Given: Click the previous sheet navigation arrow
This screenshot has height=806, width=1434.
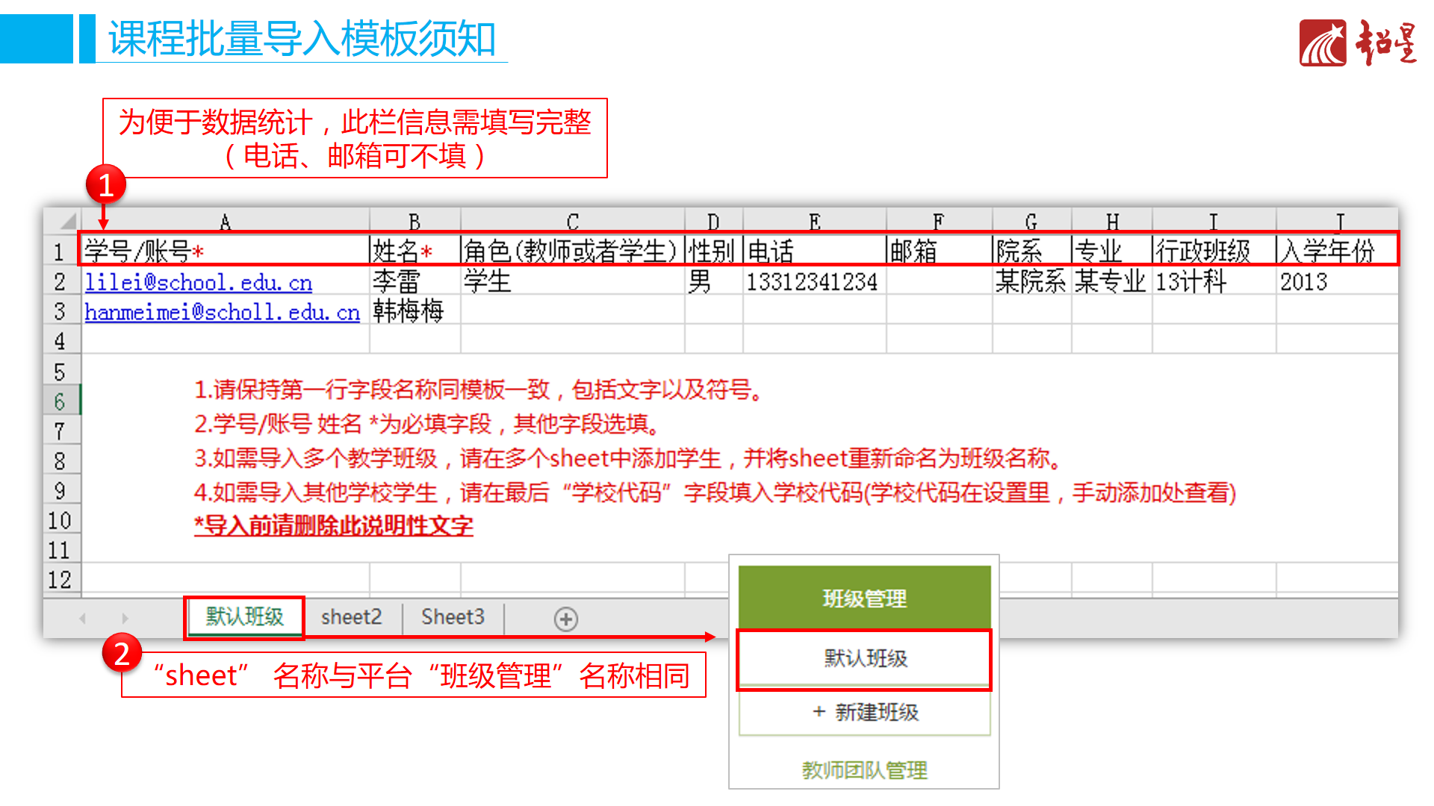Looking at the screenshot, I should coord(82,619).
